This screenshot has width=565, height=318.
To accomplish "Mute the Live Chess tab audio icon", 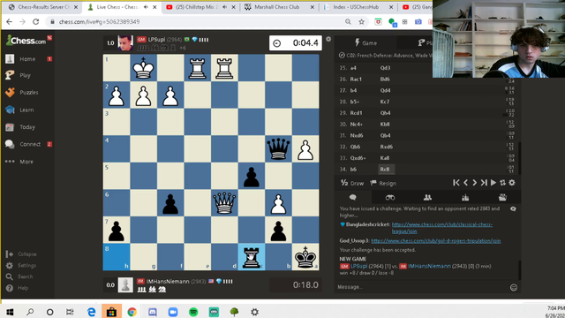I will click(x=146, y=7).
